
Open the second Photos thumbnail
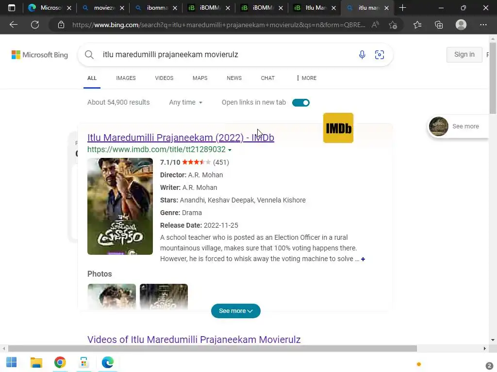click(x=164, y=296)
